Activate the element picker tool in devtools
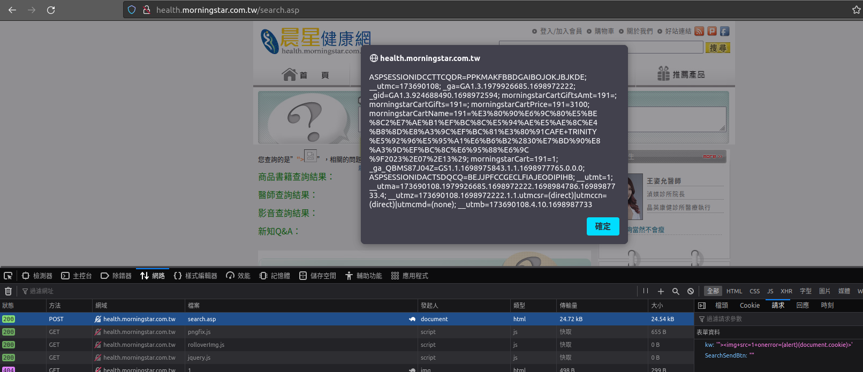Screen dimensions: 863x372 click(8, 276)
